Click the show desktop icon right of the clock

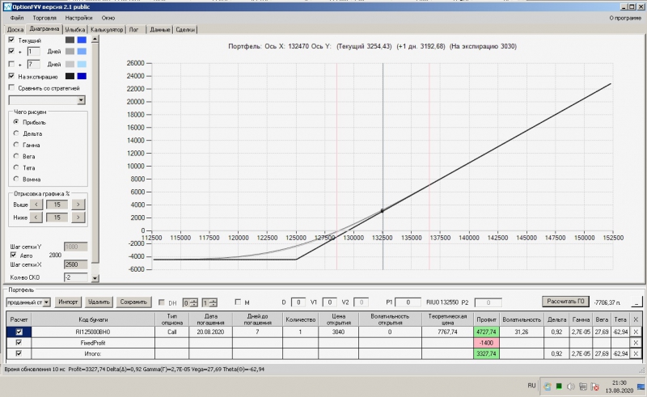point(641,386)
